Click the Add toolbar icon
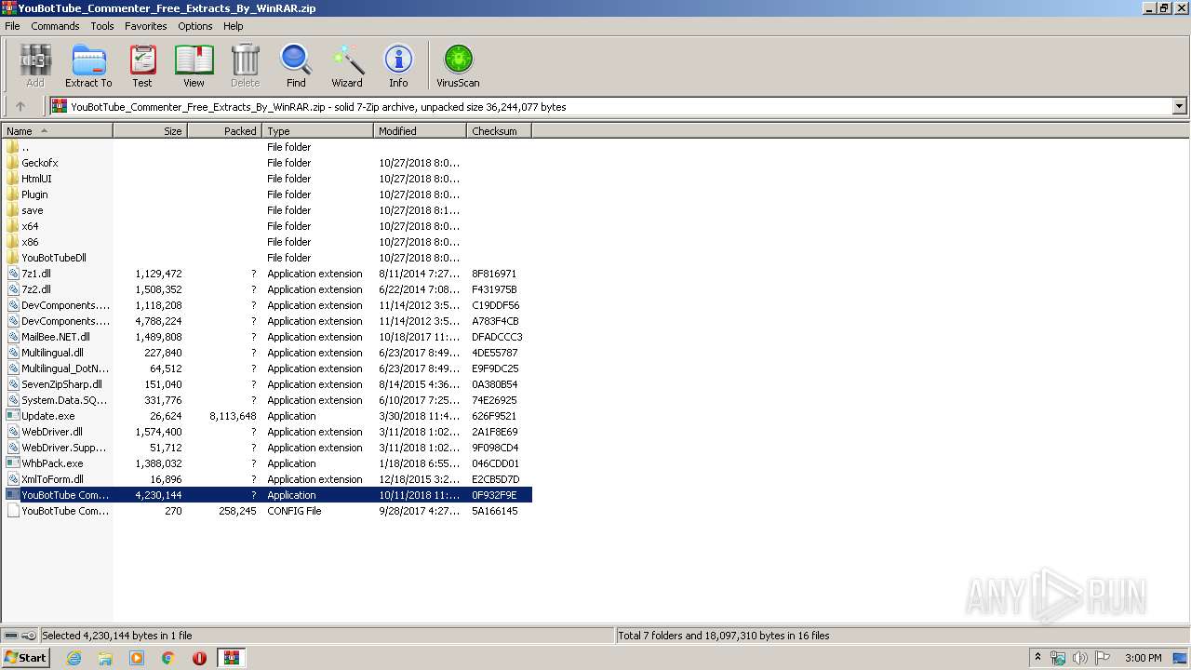This screenshot has height=670, width=1191. pyautogui.click(x=35, y=66)
